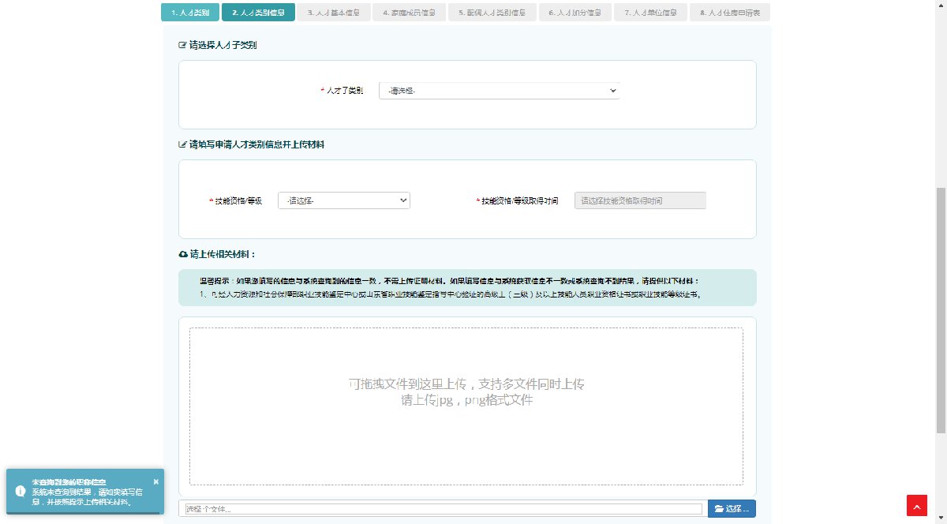Click the 人才子类别 field label
947x524 pixels.
[x=345, y=92]
